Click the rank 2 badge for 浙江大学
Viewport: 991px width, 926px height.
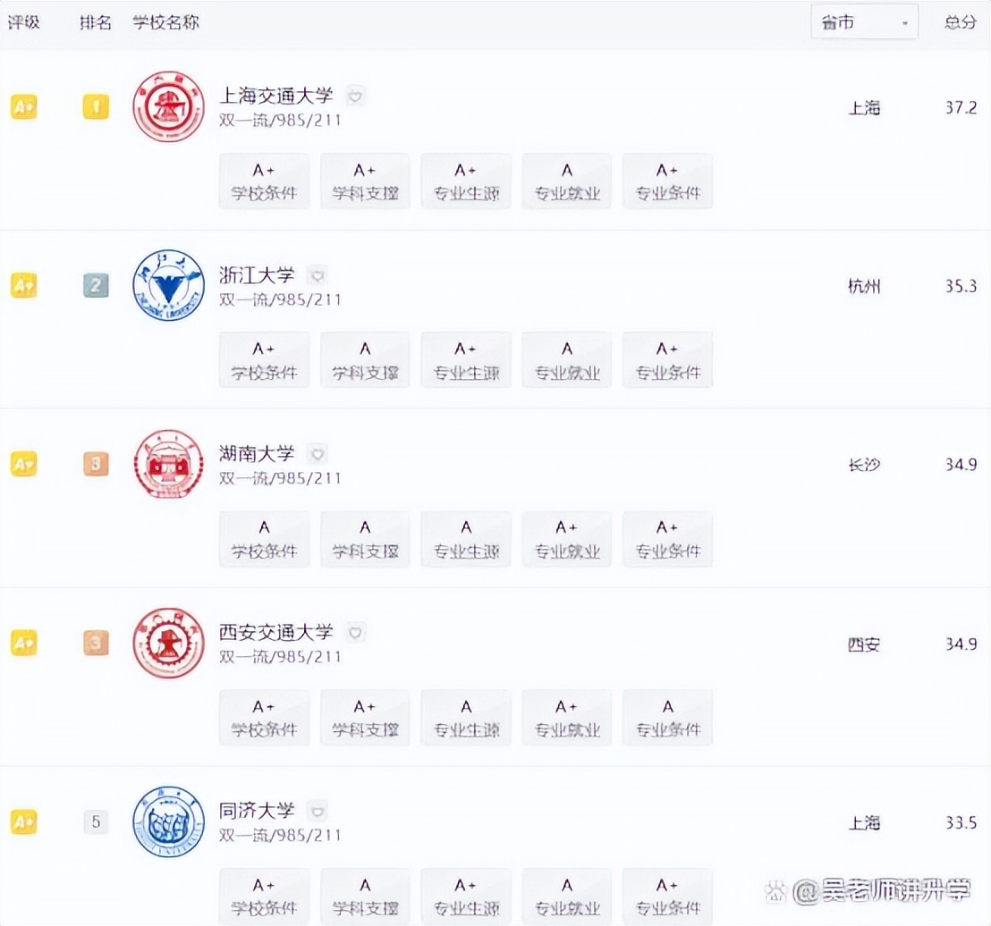(x=96, y=285)
